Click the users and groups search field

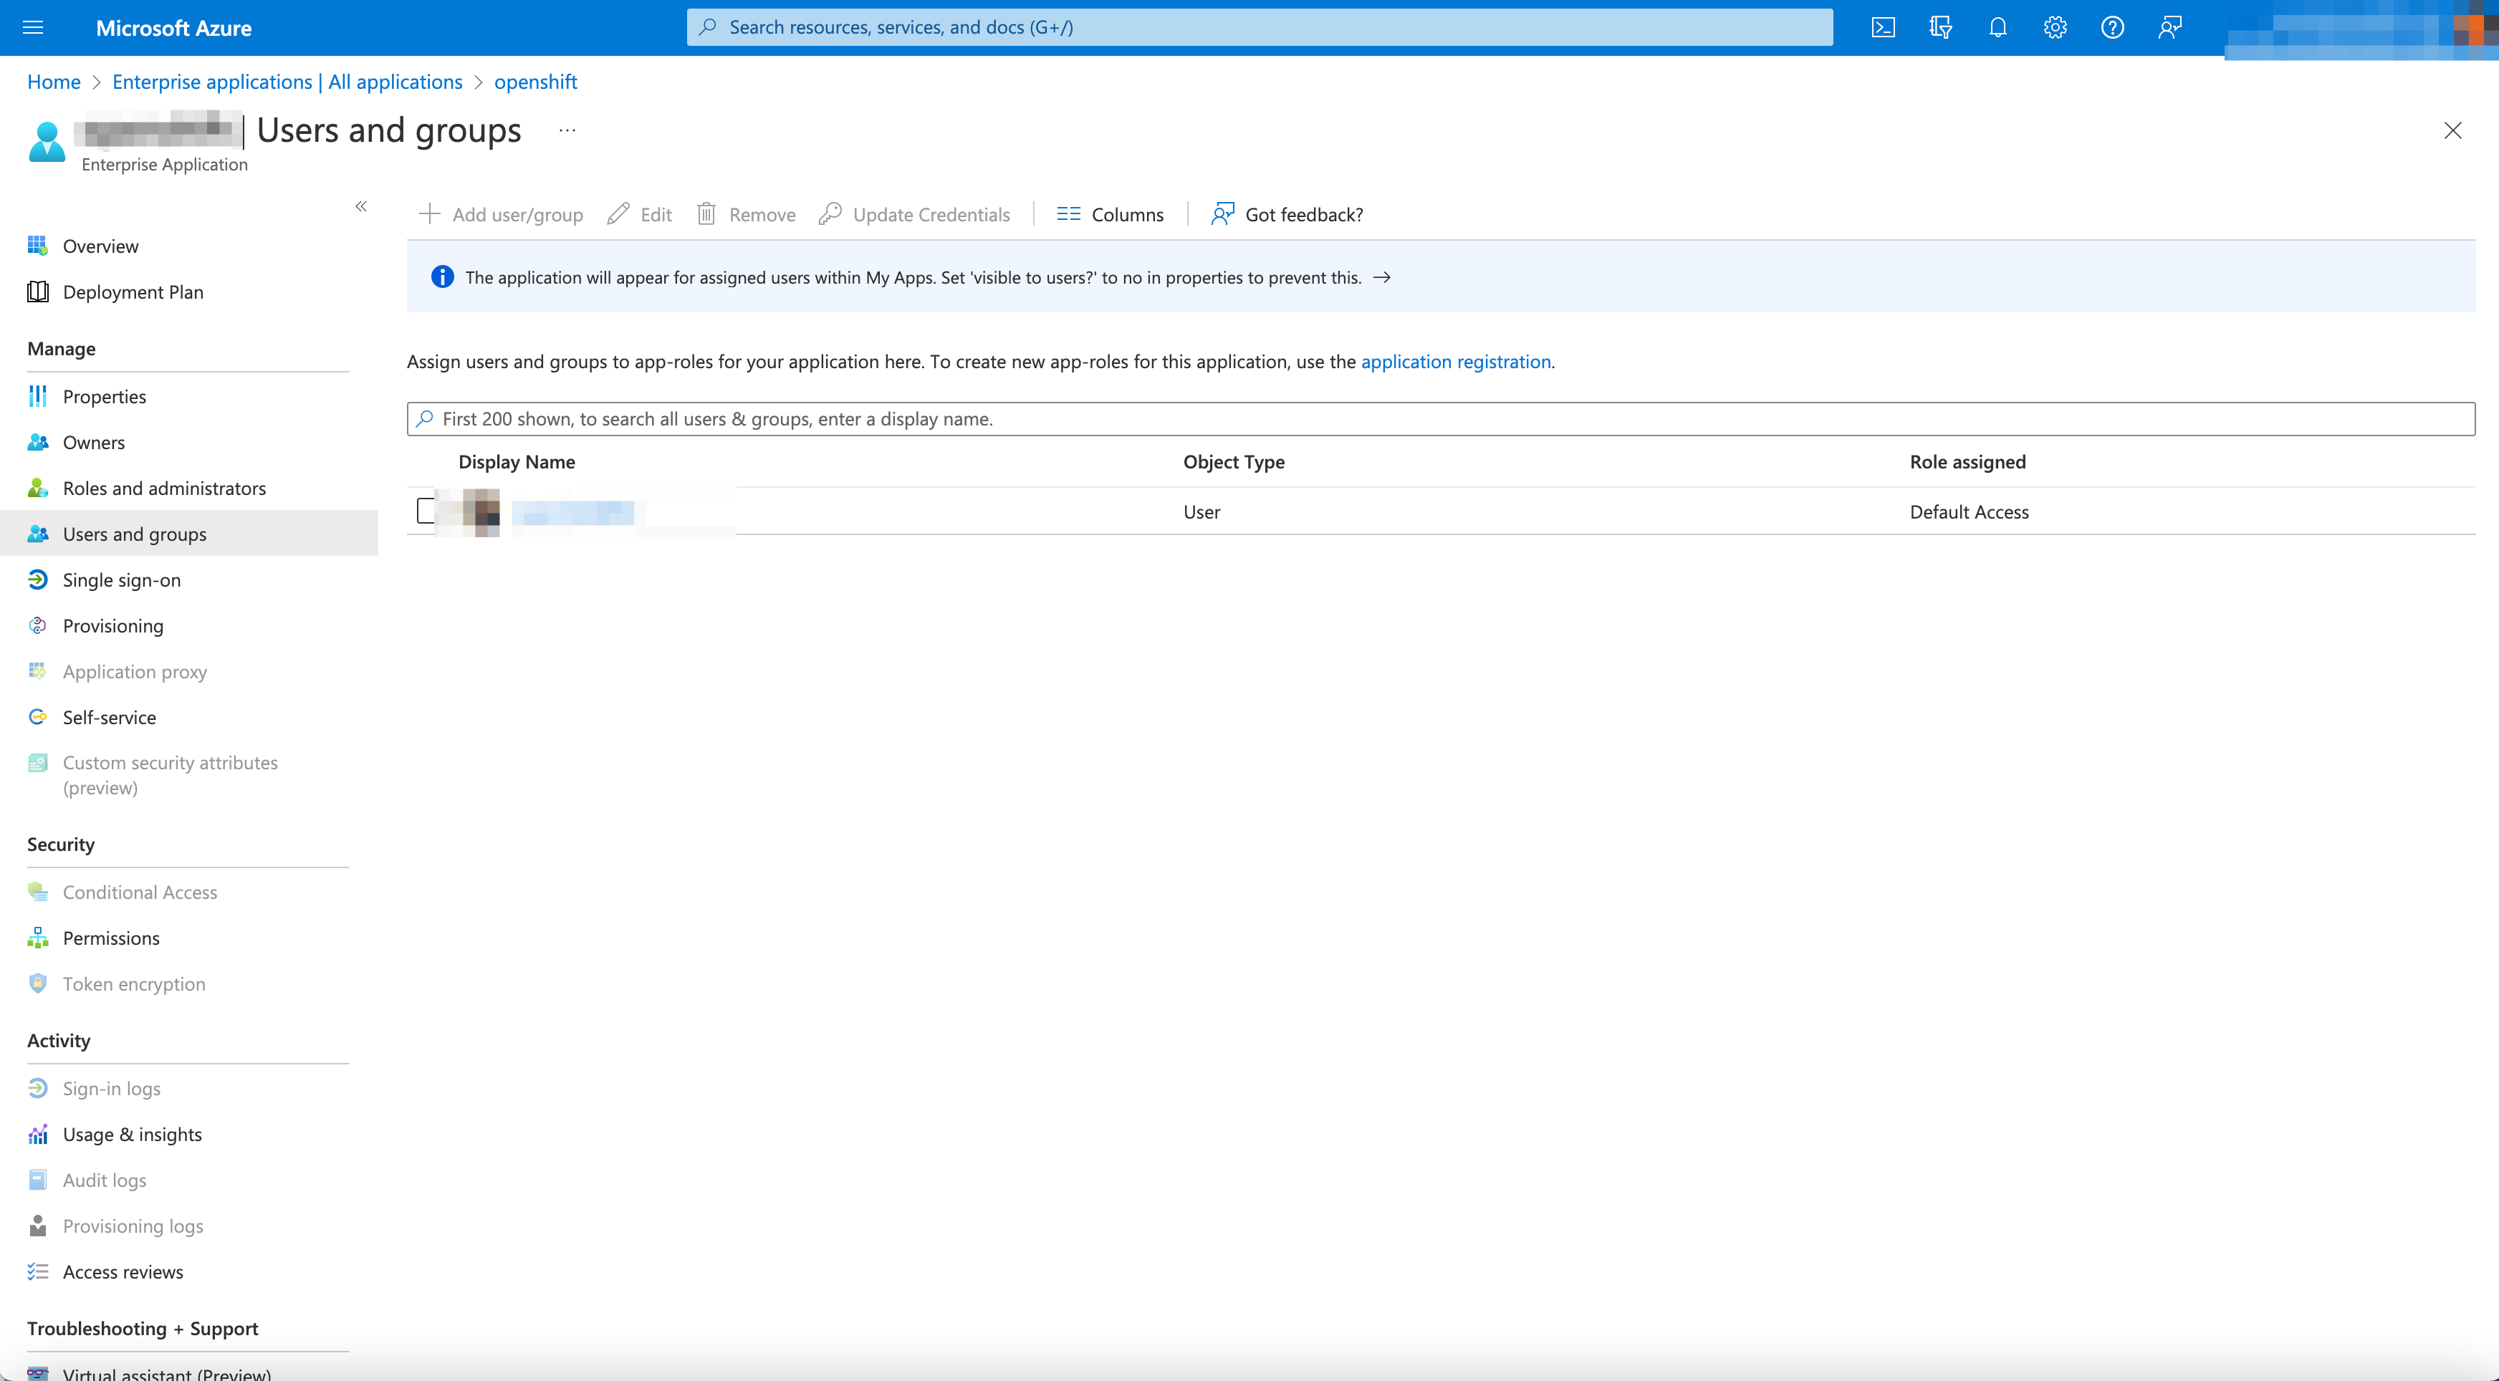click(x=970, y=418)
